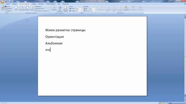The width and height of the screenshot is (186, 104).
Task: Select the Разметка страницы tab
Action: [x=24, y=4]
